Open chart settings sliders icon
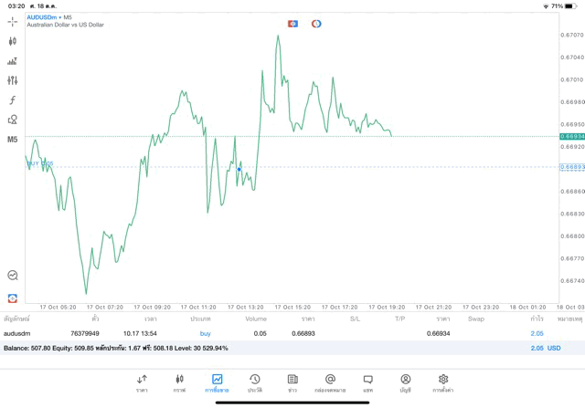The height and width of the screenshot is (408, 585). point(13,80)
